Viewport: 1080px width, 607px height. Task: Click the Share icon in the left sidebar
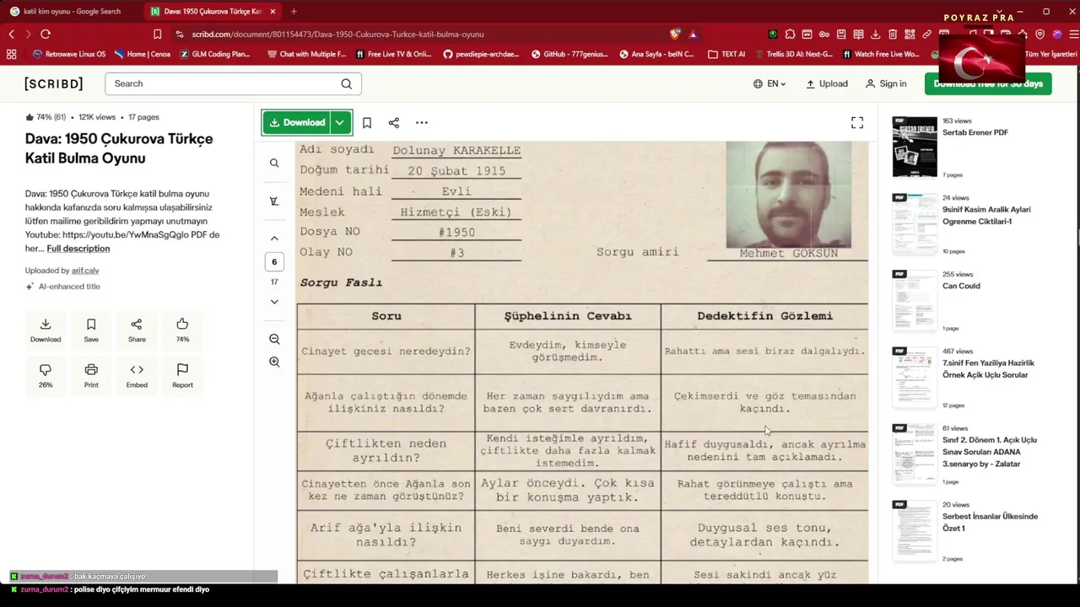click(137, 330)
